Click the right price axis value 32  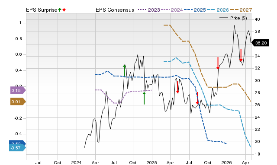pos(258,68)
